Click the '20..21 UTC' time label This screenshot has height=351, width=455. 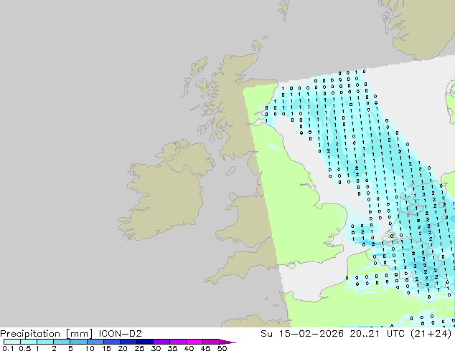(377, 334)
